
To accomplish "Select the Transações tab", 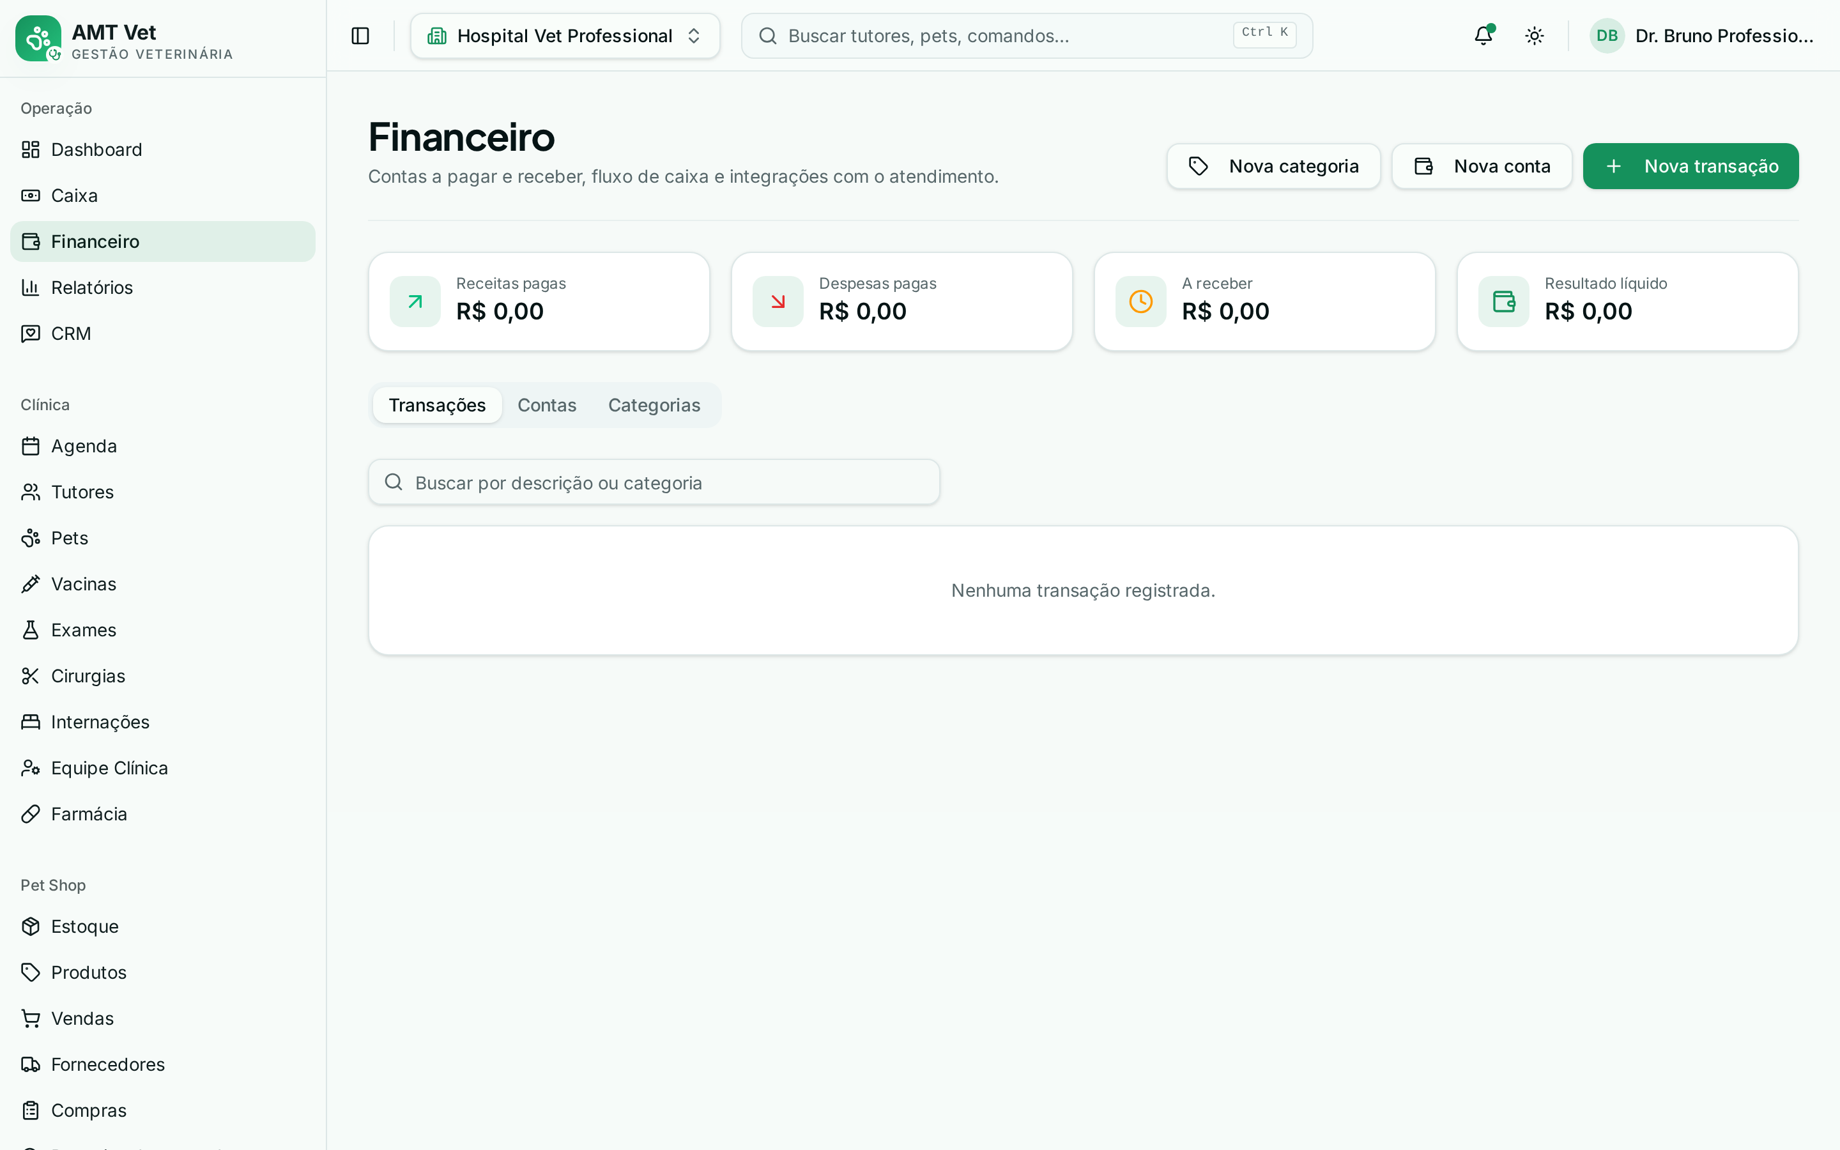I will pos(437,406).
